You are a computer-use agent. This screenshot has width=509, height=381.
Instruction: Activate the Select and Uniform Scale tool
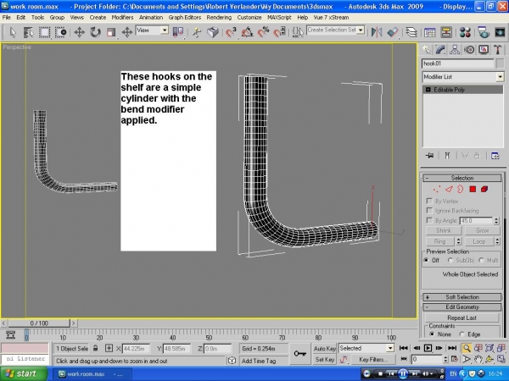click(111, 32)
